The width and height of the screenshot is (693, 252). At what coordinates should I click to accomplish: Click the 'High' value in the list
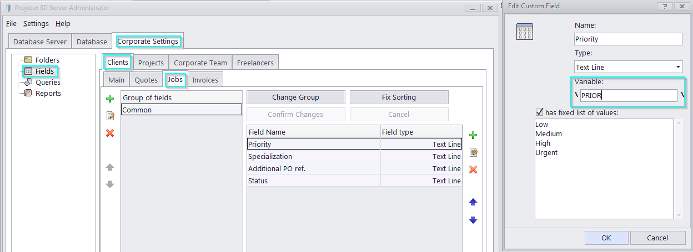(x=543, y=143)
